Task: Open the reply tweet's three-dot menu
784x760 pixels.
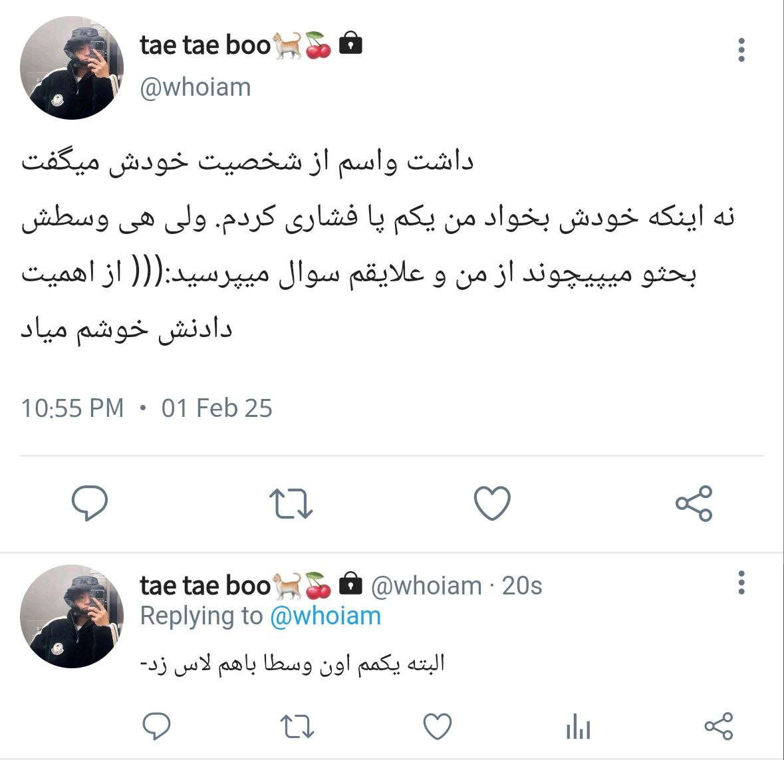Action: (x=741, y=582)
